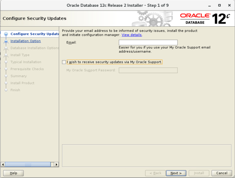Click the sidebar horizontal scrollbar thumb
Image resolution: width=235 pixels, height=178 pixels.
click(x=28, y=165)
